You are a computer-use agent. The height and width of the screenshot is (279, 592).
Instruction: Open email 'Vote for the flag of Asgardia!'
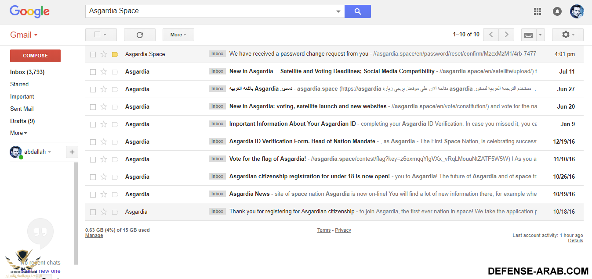[x=268, y=159]
